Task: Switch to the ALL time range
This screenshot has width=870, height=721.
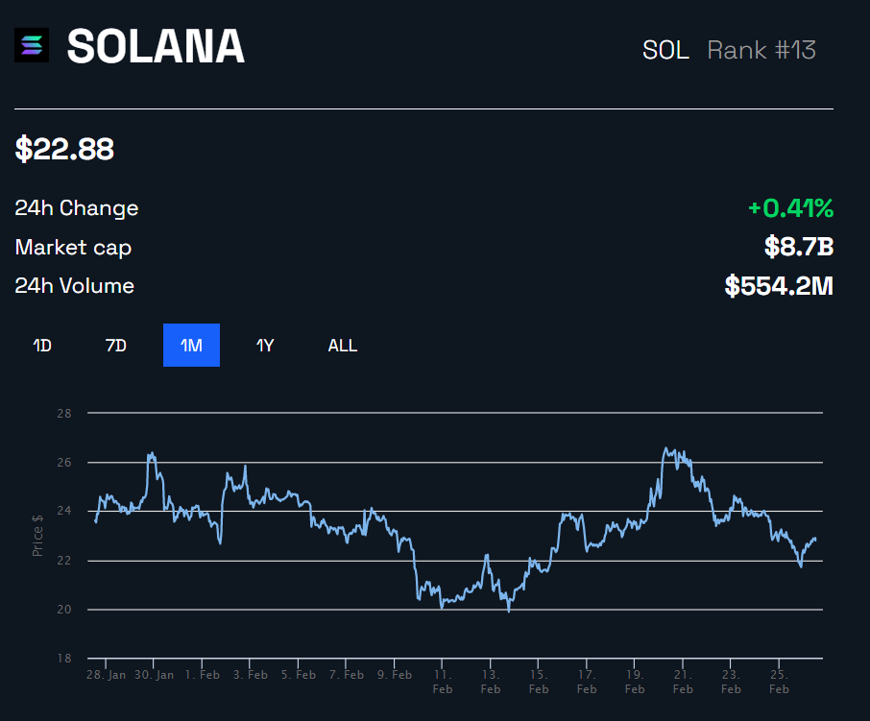Action: 343,346
